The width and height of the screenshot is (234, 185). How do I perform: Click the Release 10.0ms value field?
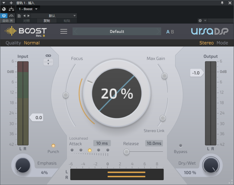coord(154,143)
